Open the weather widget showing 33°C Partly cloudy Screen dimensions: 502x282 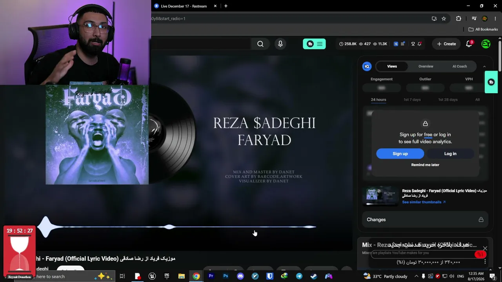386,276
